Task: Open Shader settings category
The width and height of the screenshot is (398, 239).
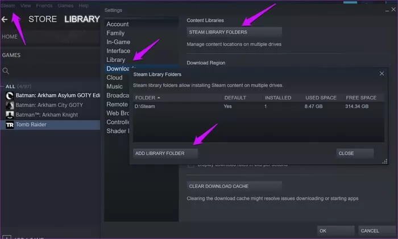Action: click(x=118, y=131)
